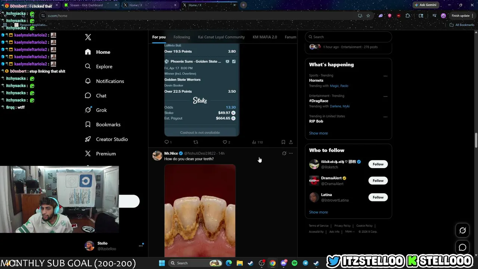Open Grok in the X sidebar
478x269 pixels.
coord(96,110)
